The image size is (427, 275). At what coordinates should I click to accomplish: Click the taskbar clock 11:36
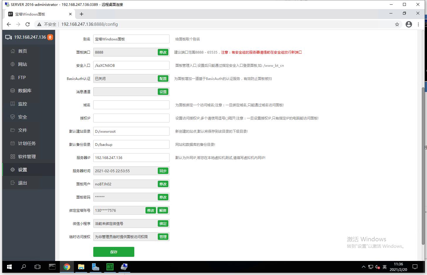(399, 264)
